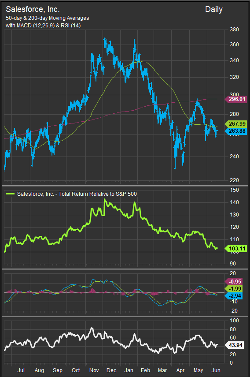The width and height of the screenshot is (250, 377).
Task: Click the 150 relative return axis label
Action: click(234, 190)
